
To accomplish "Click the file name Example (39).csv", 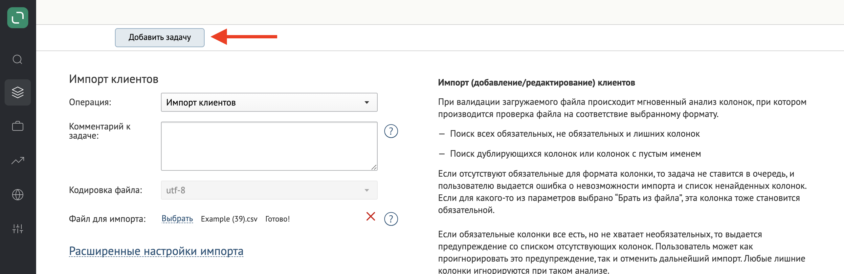I will (x=229, y=219).
